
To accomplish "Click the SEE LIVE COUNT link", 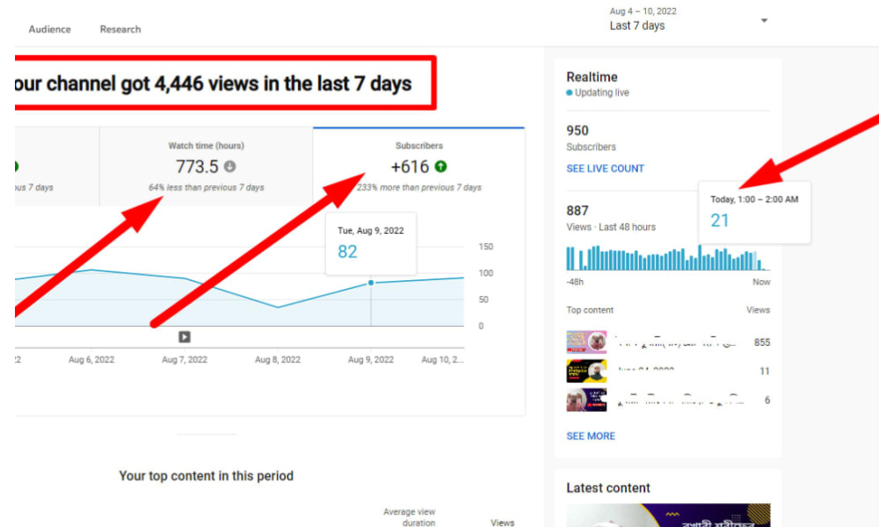I will [605, 169].
